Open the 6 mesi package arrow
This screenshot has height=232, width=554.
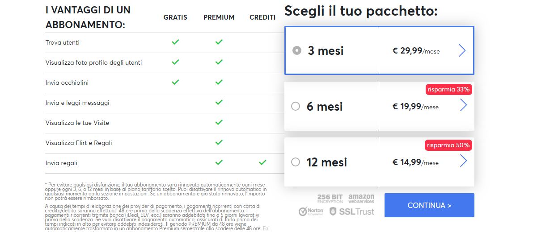pyautogui.click(x=463, y=105)
